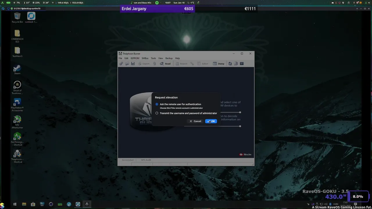
Task: Click clock showing 18:07 in top panel
Action: (x=168, y=3)
